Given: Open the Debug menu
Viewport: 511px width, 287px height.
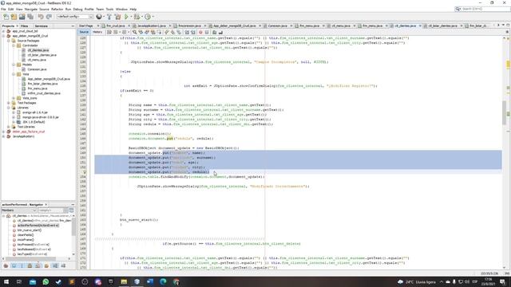Looking at the screenshot, I should [x=77, y=9].
